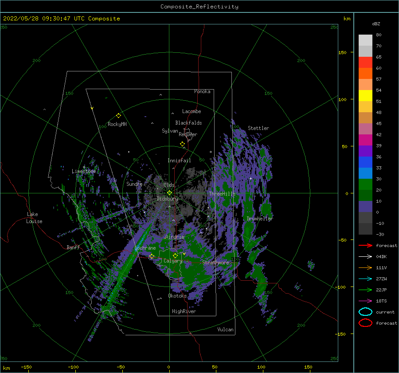
Task: Click the 18TS legend label
Action: point(381,301)
